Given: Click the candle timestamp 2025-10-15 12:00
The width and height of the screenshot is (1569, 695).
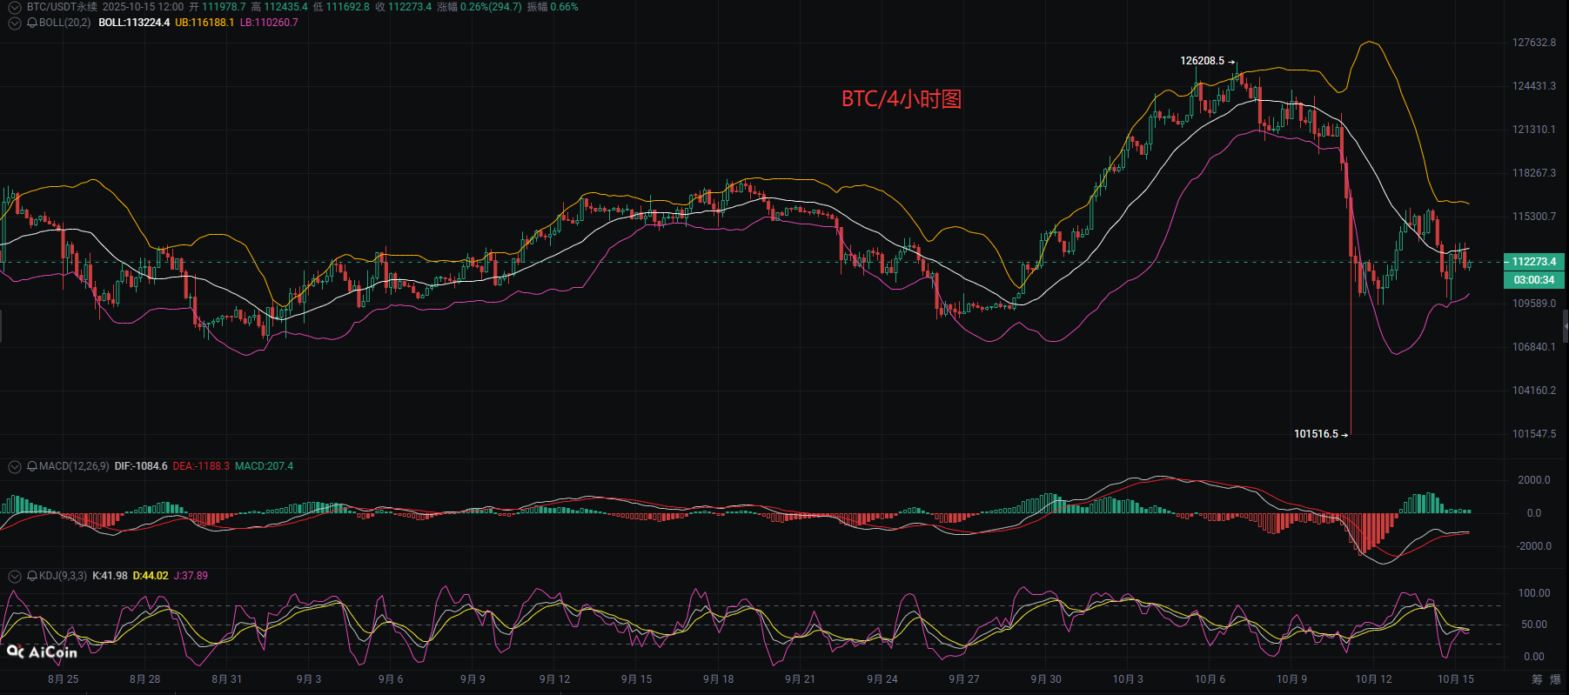Looking at the screenshot, I should (143, 7).
